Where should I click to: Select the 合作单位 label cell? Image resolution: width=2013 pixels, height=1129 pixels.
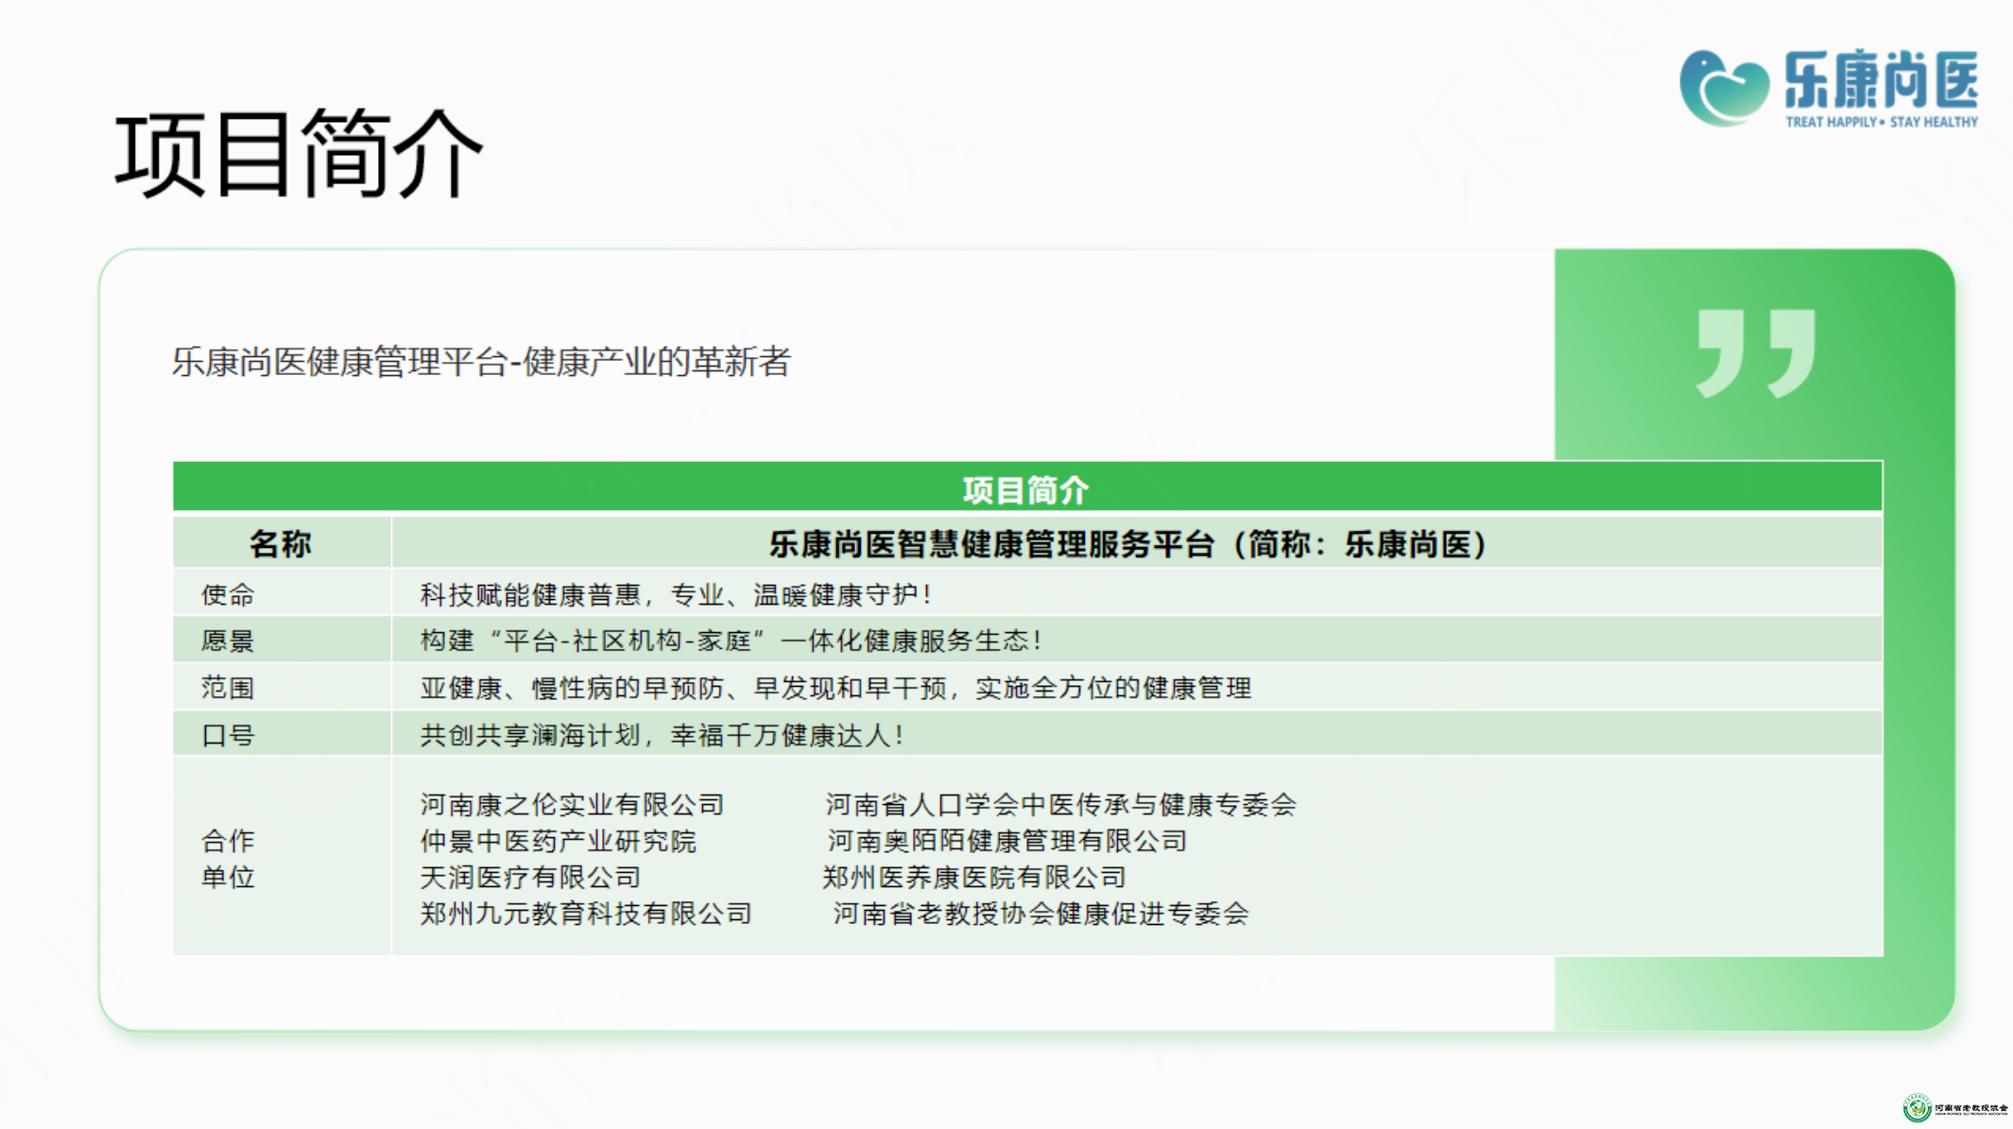(228, 858)
